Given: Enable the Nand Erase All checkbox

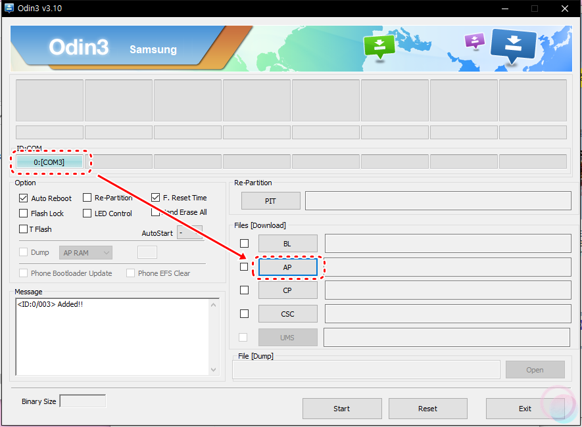Looking at the screenshot, I should tap(155, 212).
